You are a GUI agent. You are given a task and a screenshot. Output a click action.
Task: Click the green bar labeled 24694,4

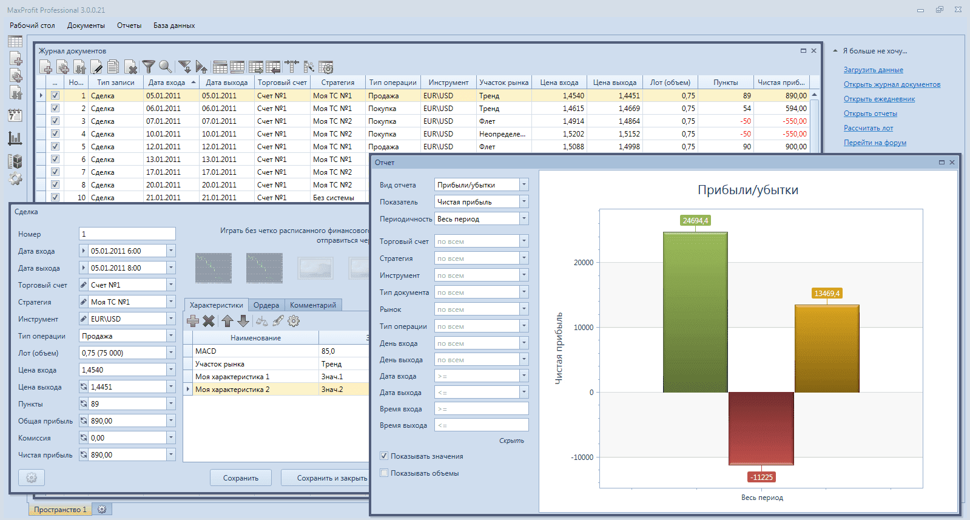pos(695,312)
